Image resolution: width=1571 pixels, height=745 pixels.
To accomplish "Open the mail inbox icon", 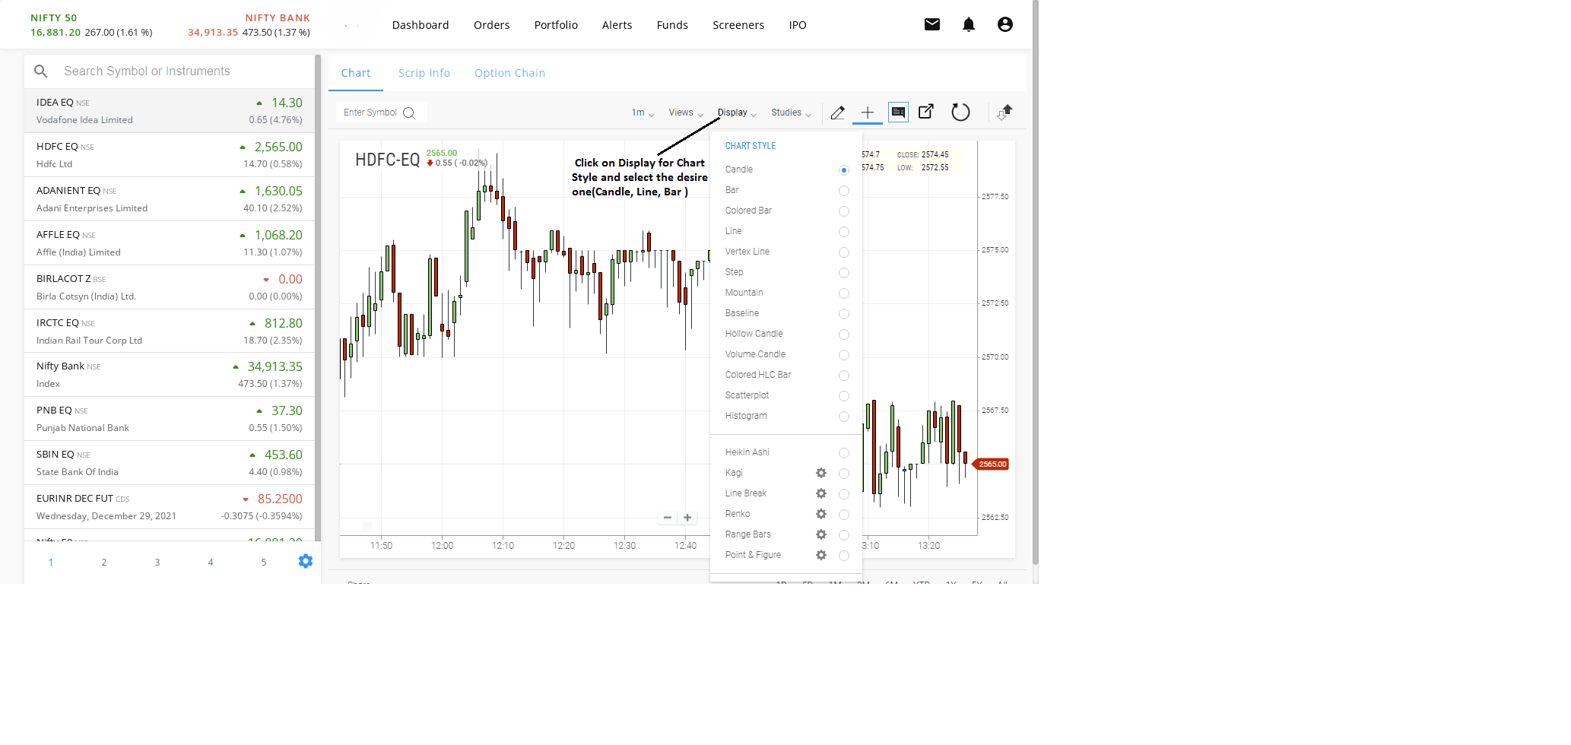I will click(931, 24).
